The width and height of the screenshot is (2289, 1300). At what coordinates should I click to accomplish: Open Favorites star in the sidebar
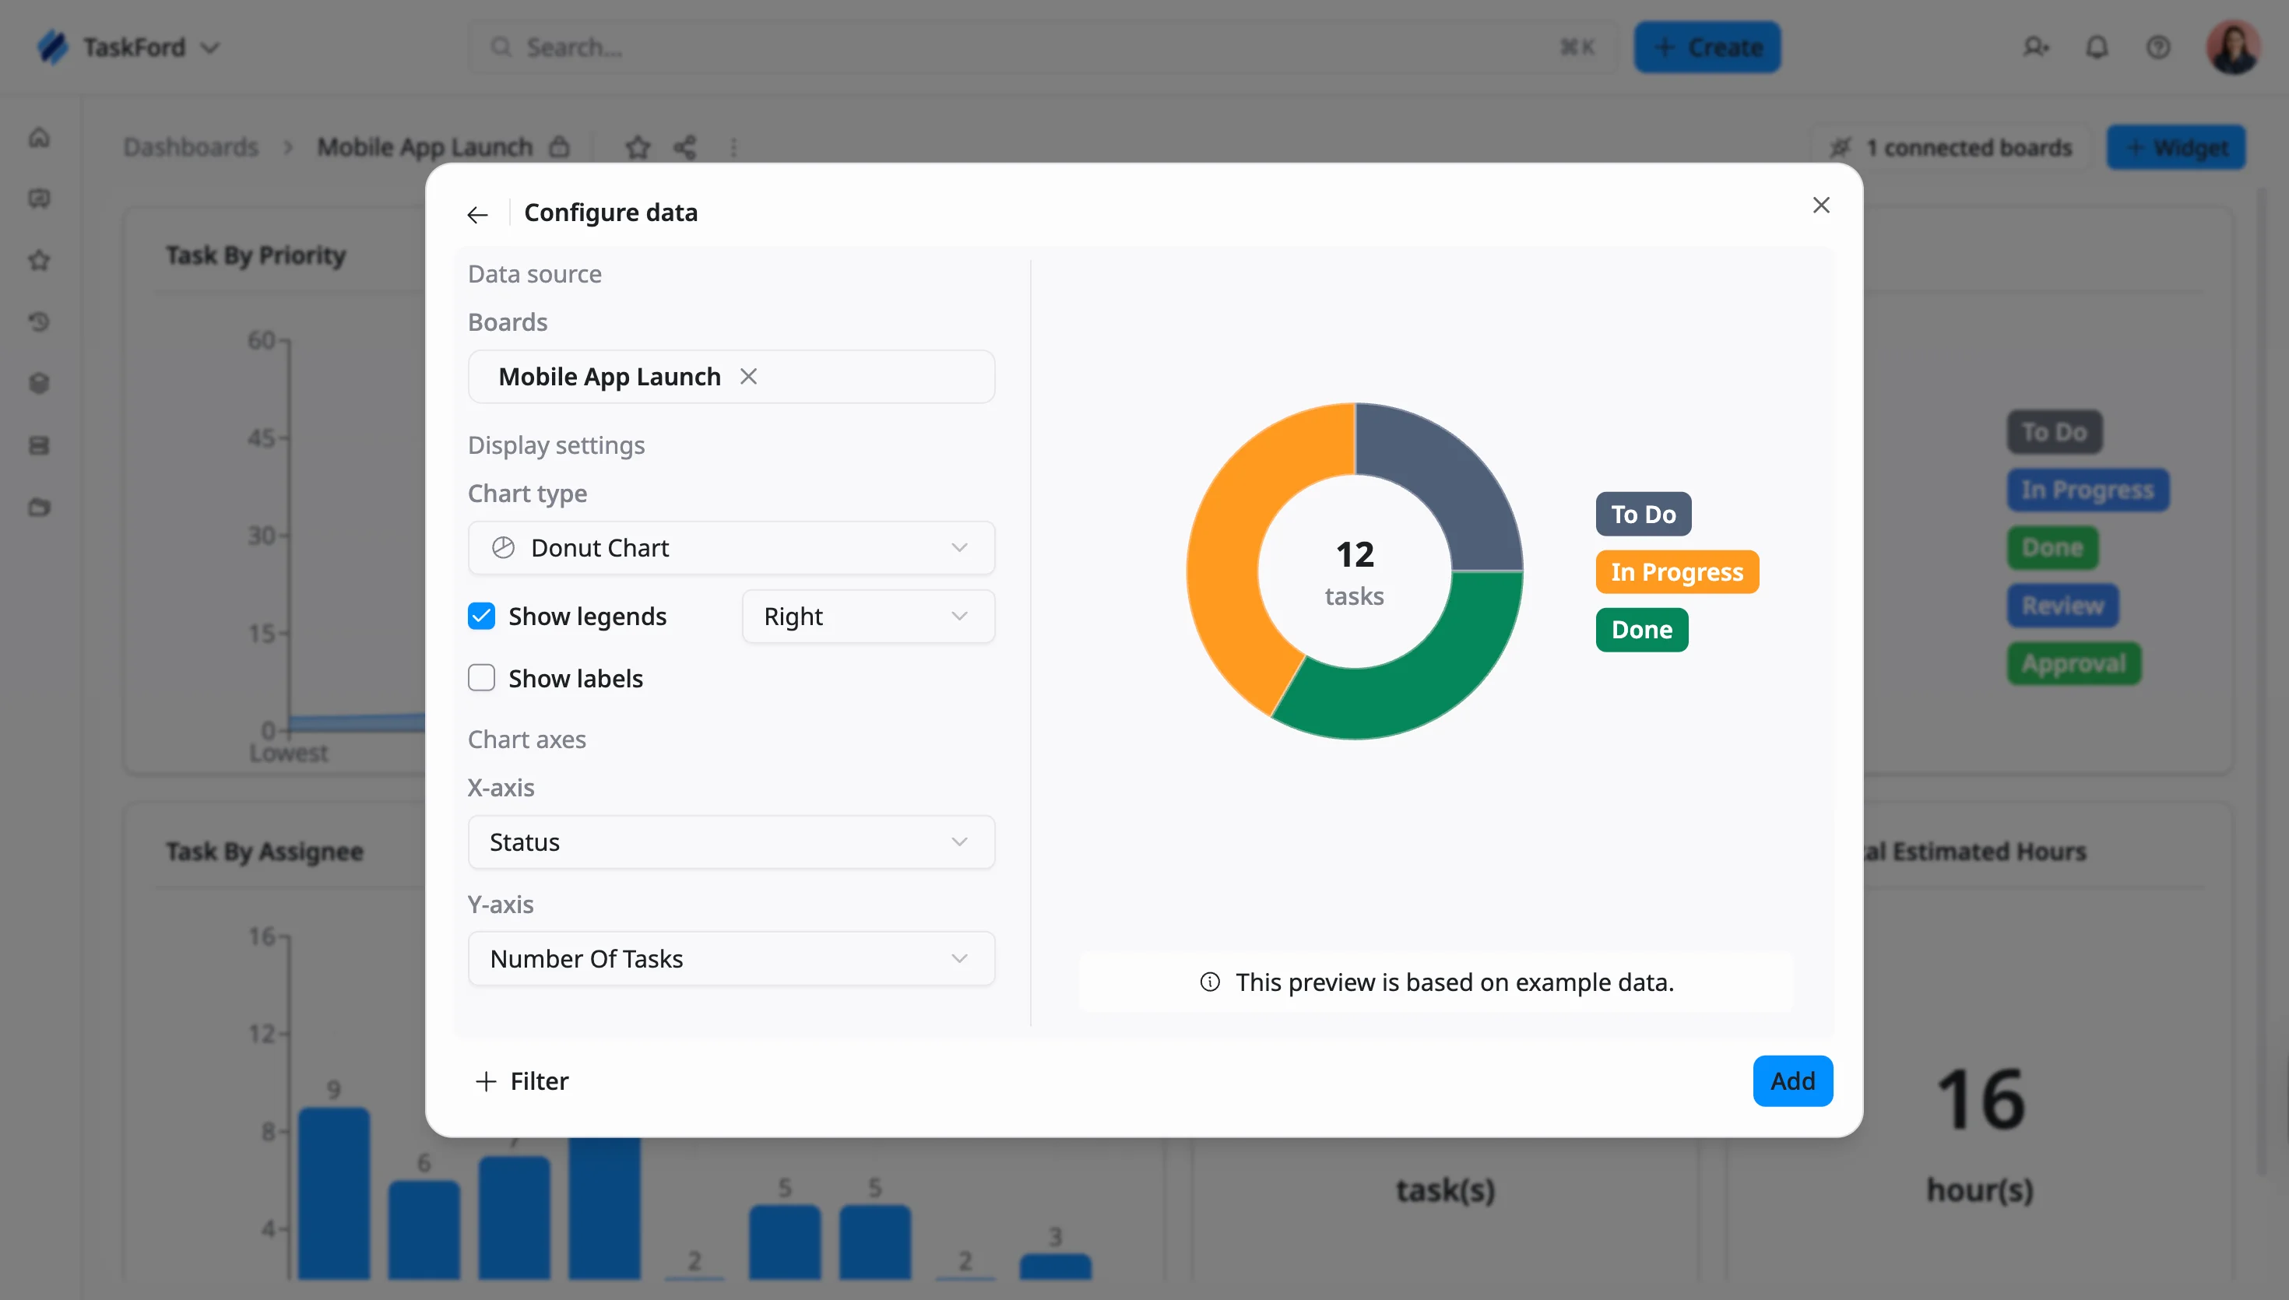pyautogui.click(x=39, y=261)
